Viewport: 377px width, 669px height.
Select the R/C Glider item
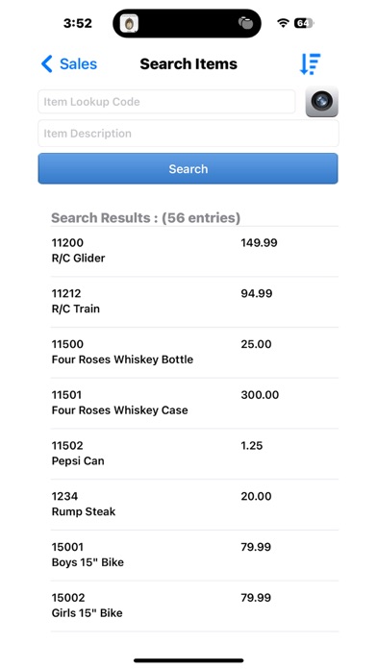pyautogui.click(x=194, y=251)
